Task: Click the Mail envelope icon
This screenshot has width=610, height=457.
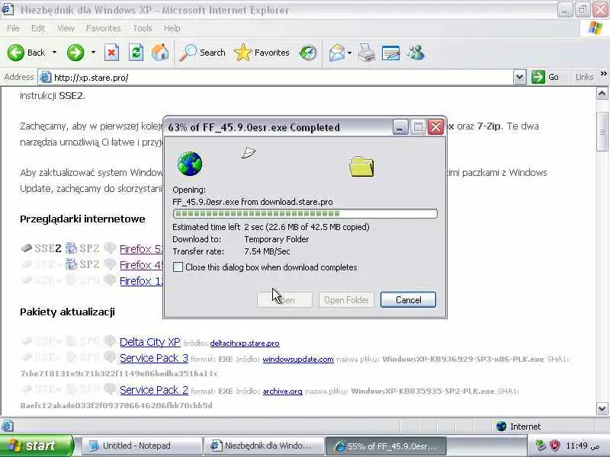Action: click(x=337, y=53)
